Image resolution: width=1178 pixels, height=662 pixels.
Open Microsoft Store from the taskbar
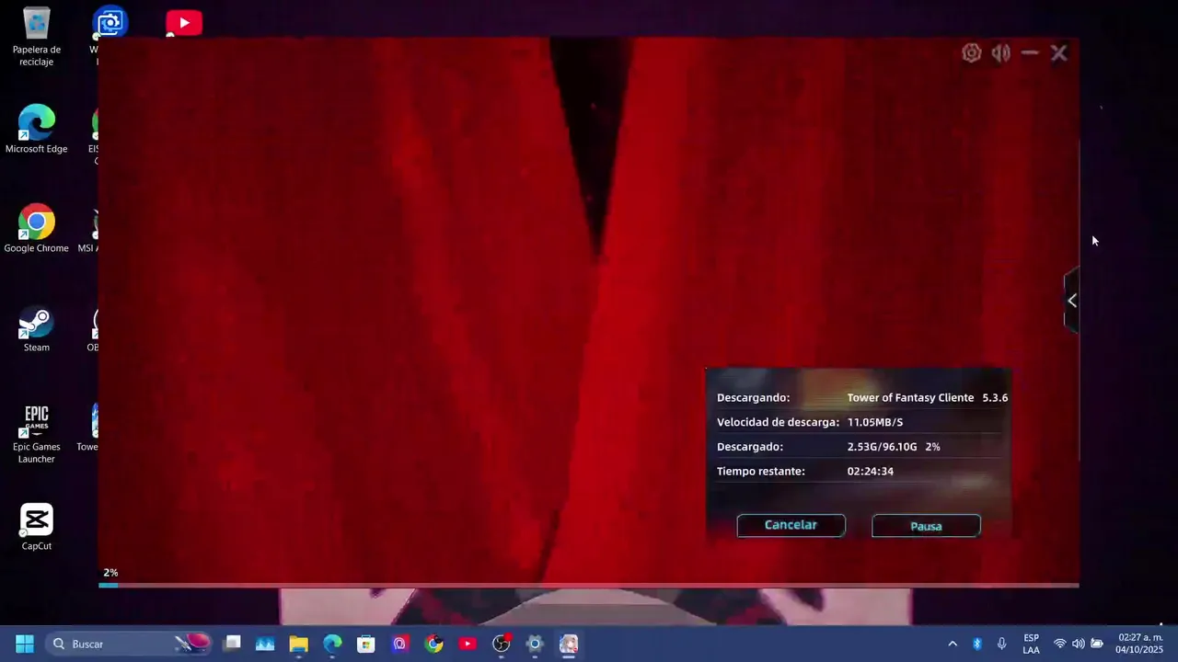click(x=366, y=644)
